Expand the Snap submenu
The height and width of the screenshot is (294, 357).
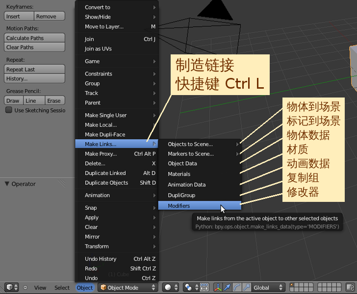[x=117, y=208]
